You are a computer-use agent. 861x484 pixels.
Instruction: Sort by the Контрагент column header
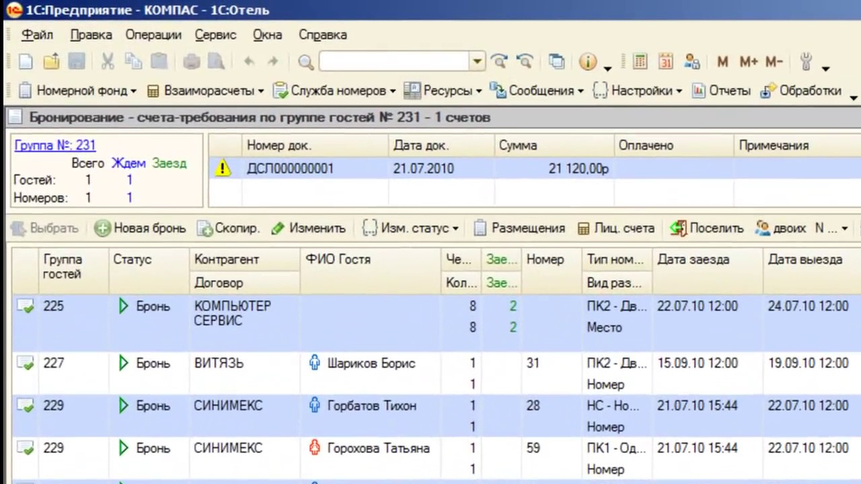click(x=244, y=259)
